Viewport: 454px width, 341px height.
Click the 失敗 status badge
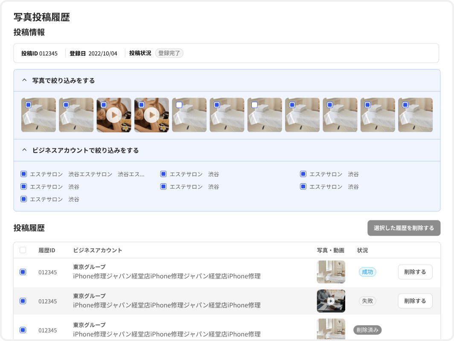[367, 301]
